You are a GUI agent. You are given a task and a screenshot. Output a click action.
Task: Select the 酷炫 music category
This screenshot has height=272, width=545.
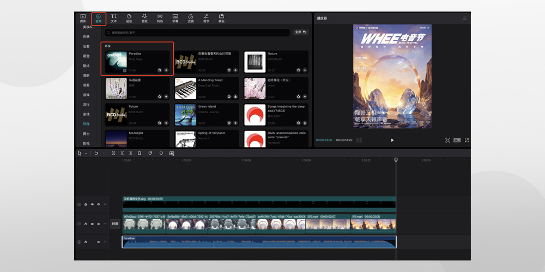pos(86,66)
